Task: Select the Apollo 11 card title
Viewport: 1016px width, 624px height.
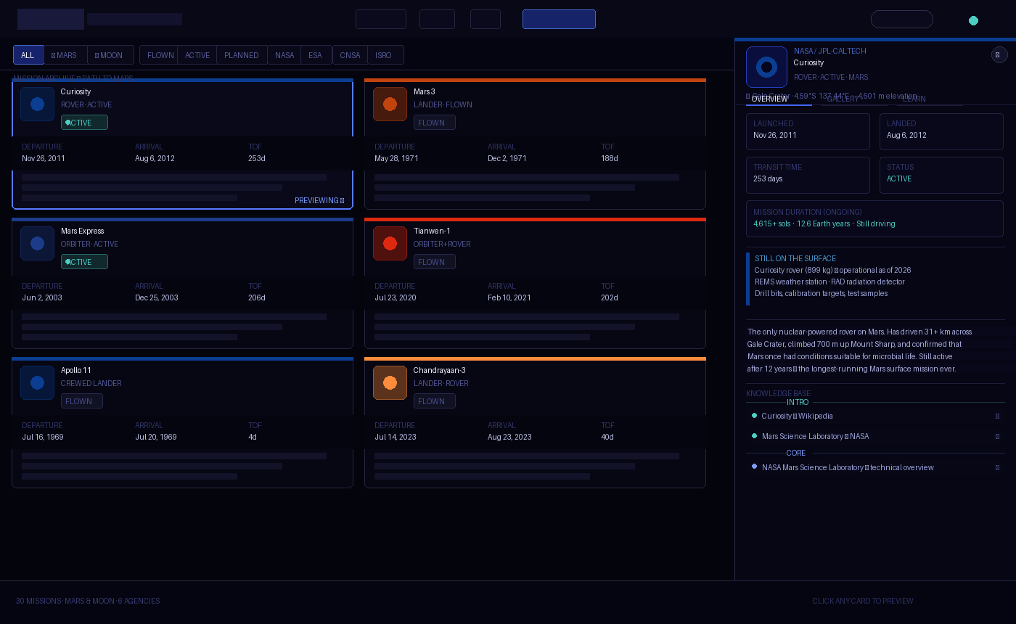Action: [76, 370]
